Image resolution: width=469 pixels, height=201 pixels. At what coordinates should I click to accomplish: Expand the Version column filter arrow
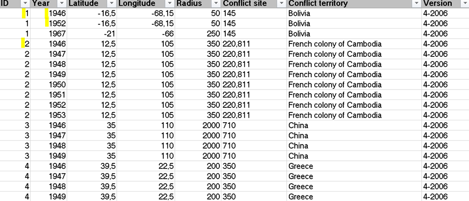pos(466,4)
